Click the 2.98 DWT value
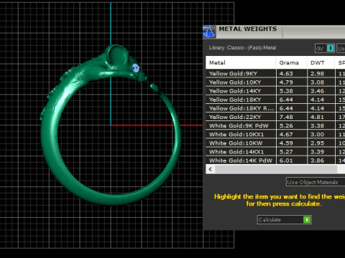This screenshot has height=258, width=345. tap(317, 74)
